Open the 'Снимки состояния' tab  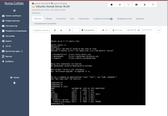click(103, 19)
